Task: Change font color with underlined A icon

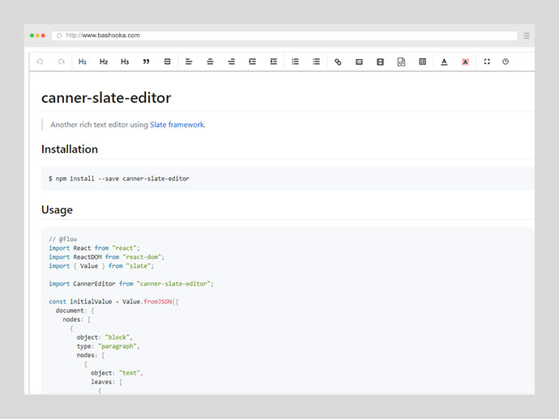Action: (444, 62)
